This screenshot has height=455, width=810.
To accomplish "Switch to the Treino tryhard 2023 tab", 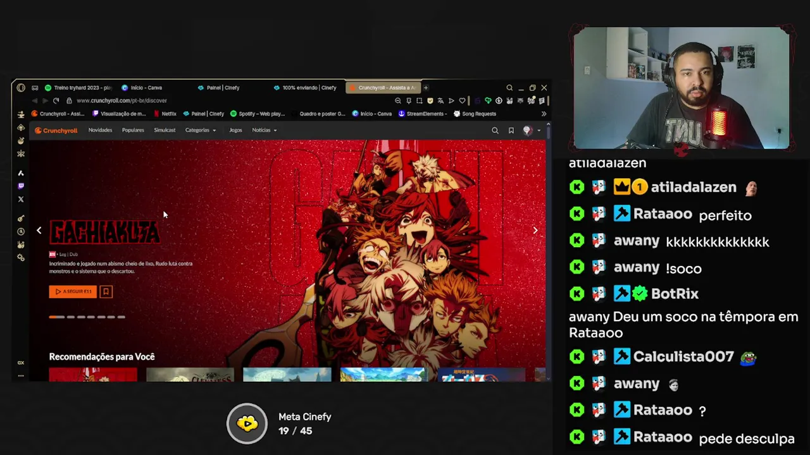I will point(78,88).
